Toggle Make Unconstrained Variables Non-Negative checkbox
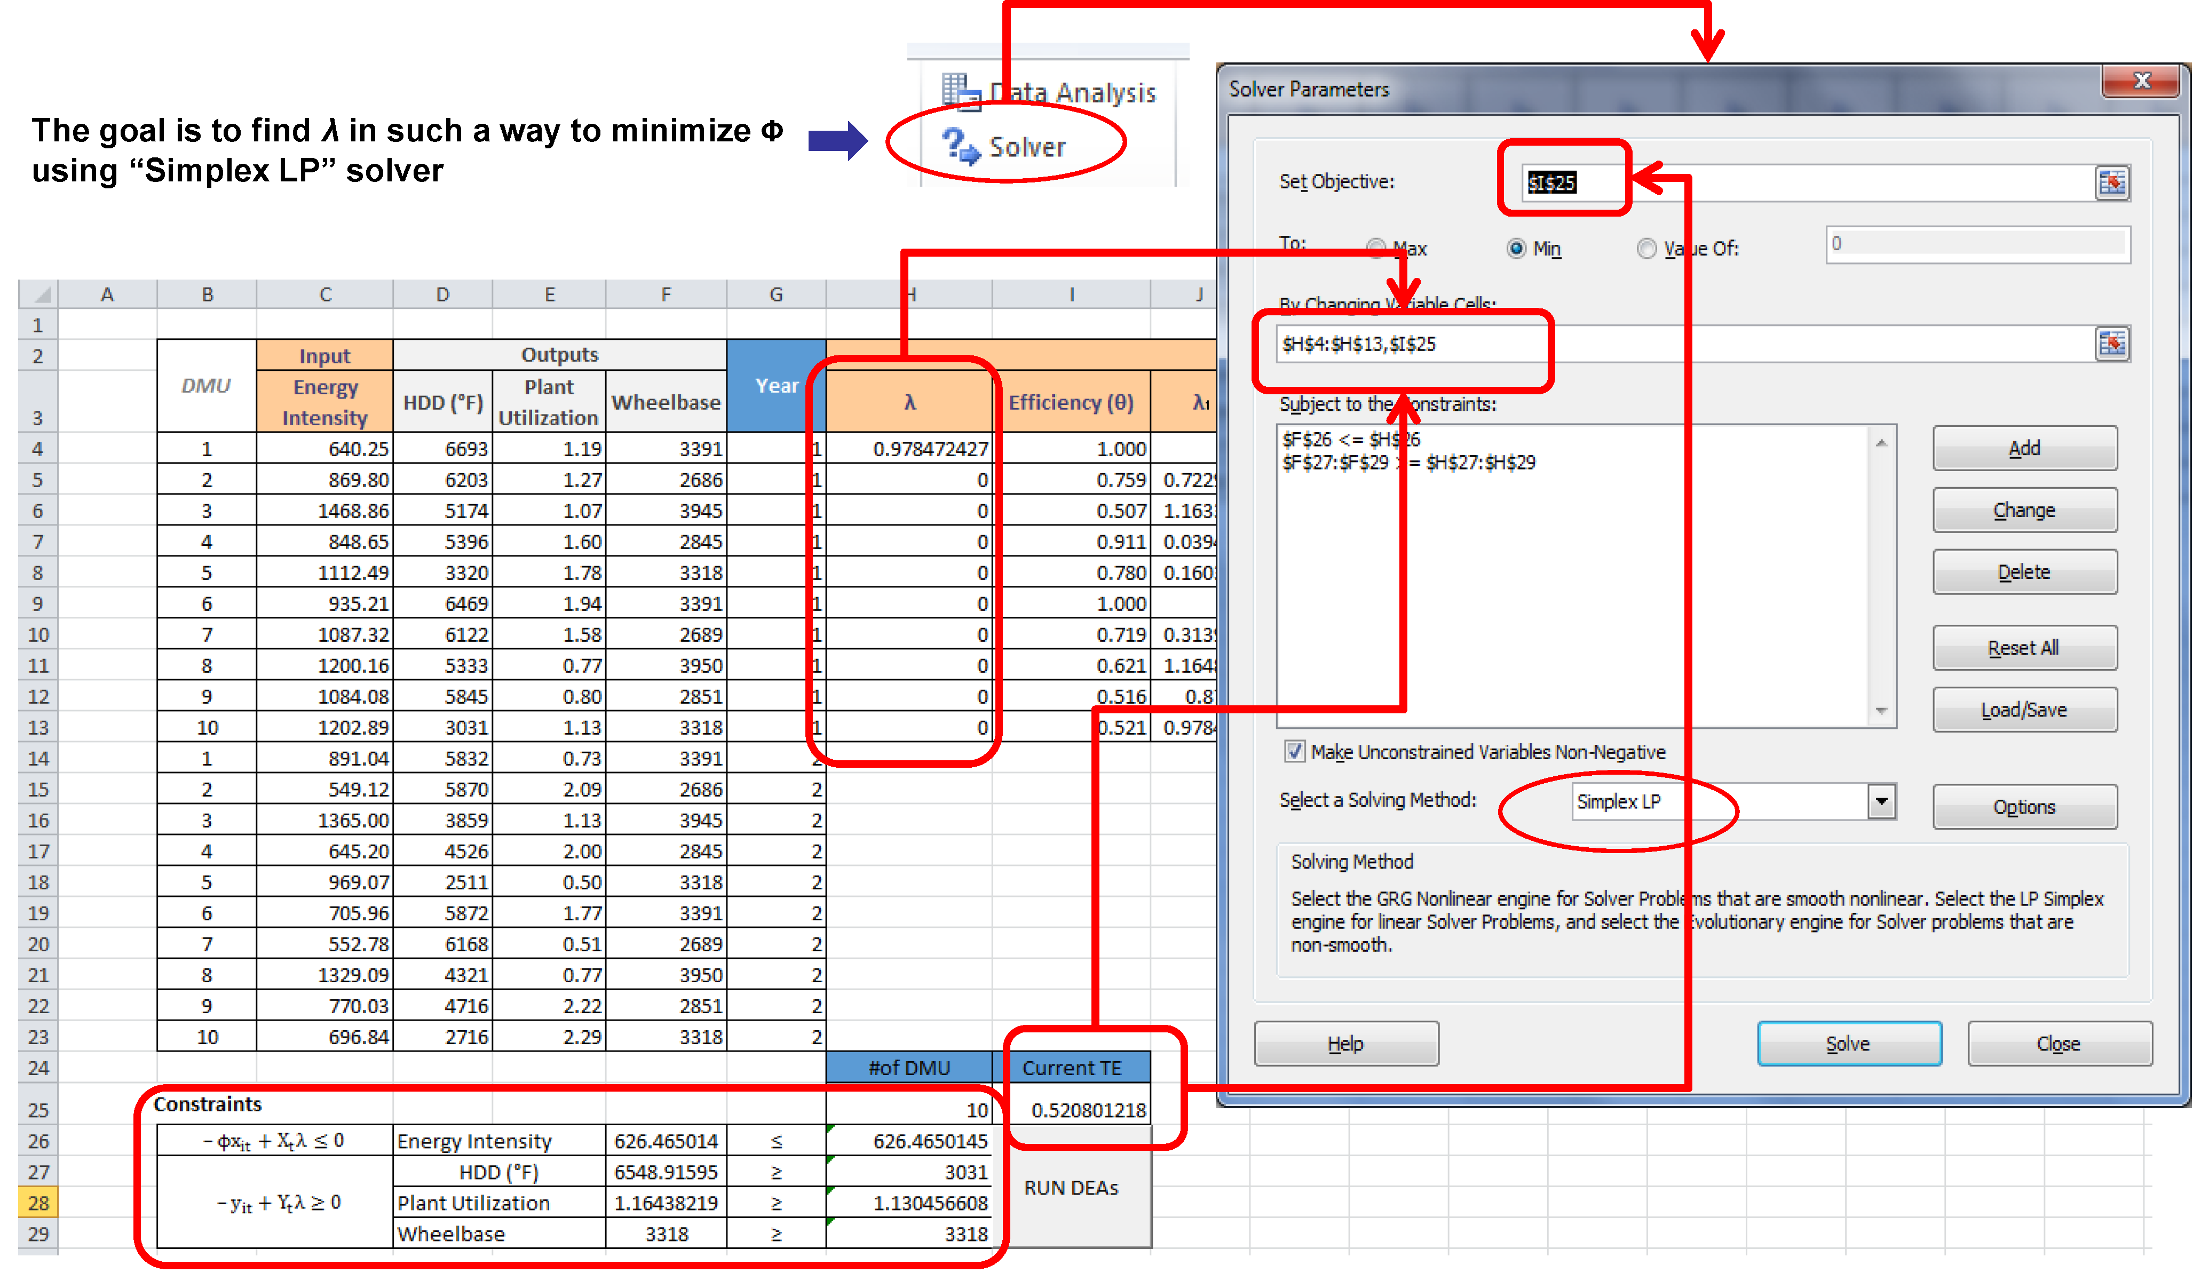Viewport: 2209px width, 1281px height. coord(1294,751)
